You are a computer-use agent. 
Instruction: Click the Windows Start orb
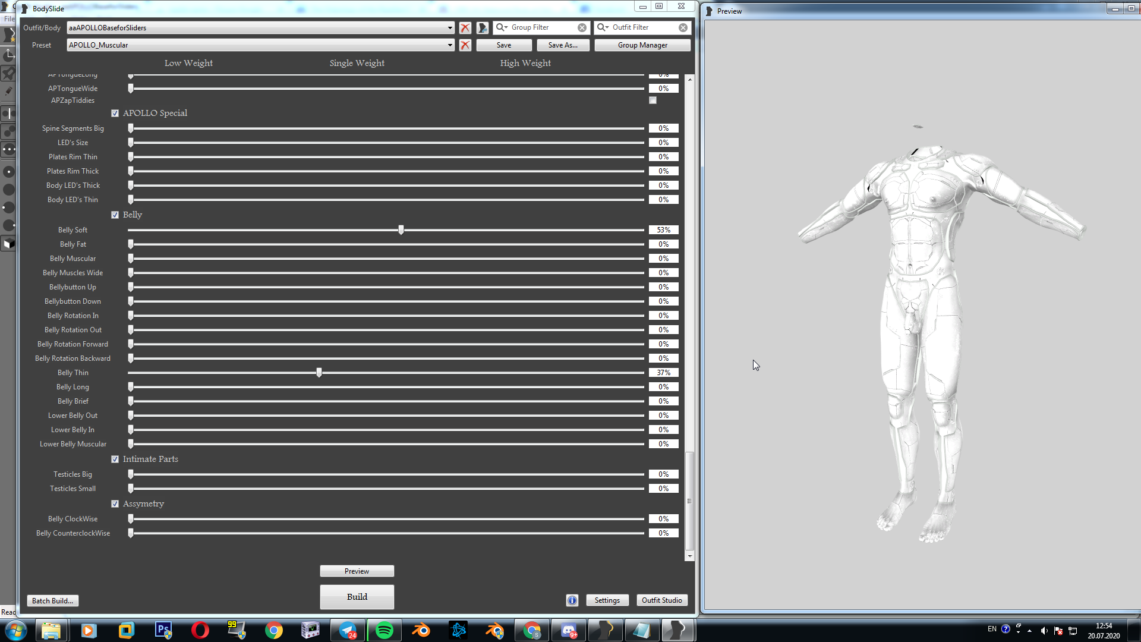16,630
